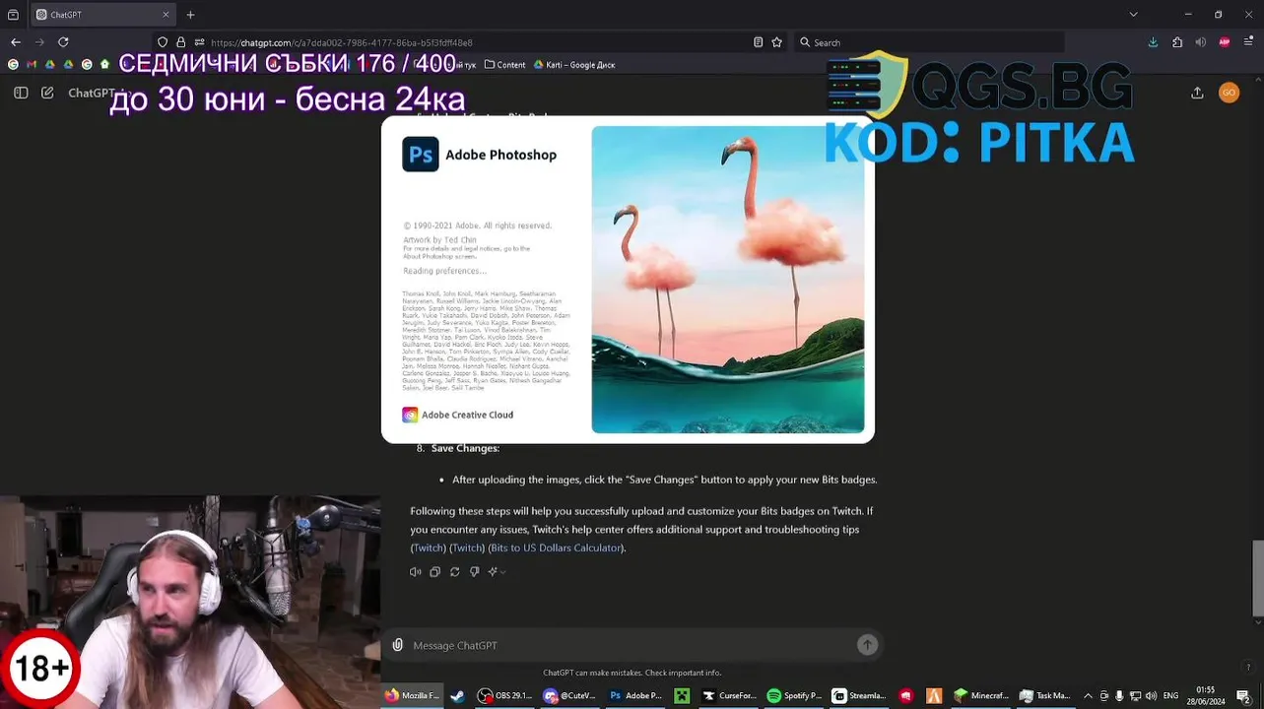Image resolution: width=1264 pixels, height=709 pixels.
Task: Open the Karti – Google Диск bookmark
Action: [x=574, y=65]
